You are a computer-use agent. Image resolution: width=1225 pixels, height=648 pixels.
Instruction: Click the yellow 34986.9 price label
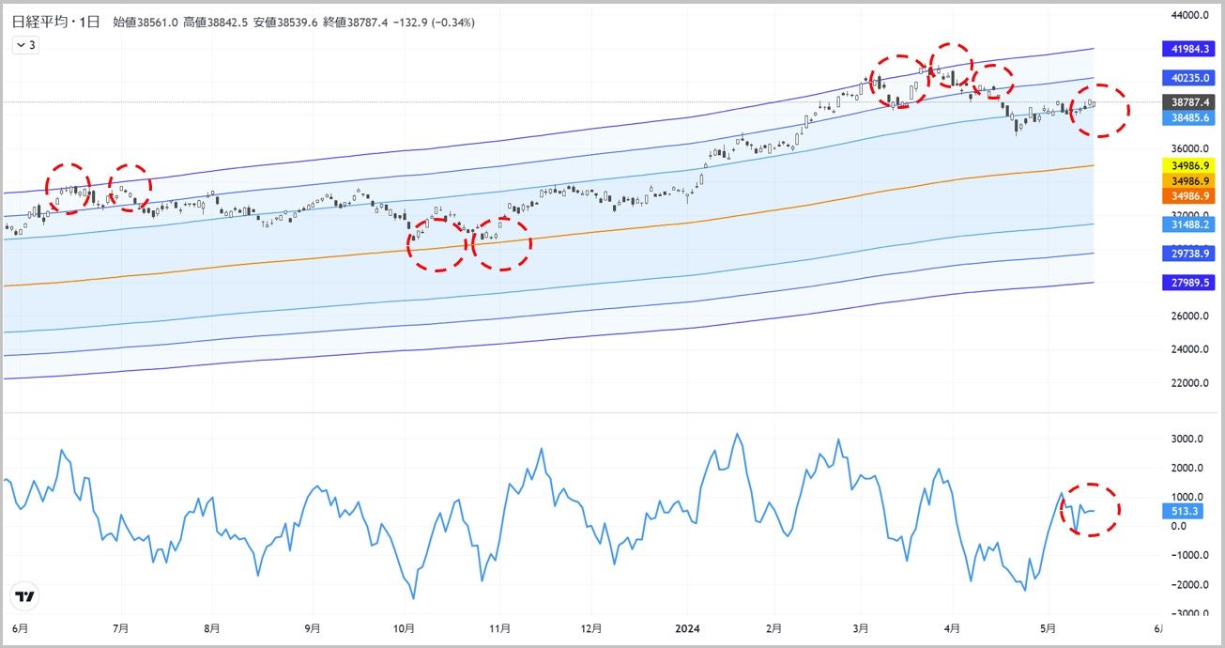pos(1189,165)
